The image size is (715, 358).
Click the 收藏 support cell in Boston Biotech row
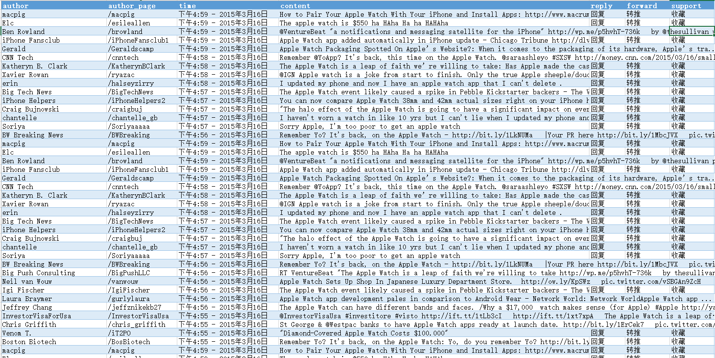point(692,342)
